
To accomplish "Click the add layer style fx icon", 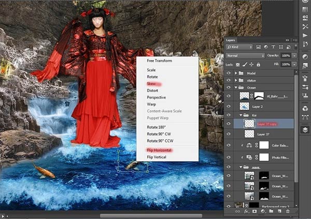I will click(246, 211).
